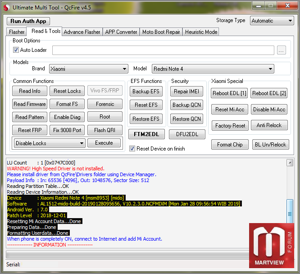Screen dimensions: 300x274
Task: Click the Payload Info log line
Action: click(78, 180)
